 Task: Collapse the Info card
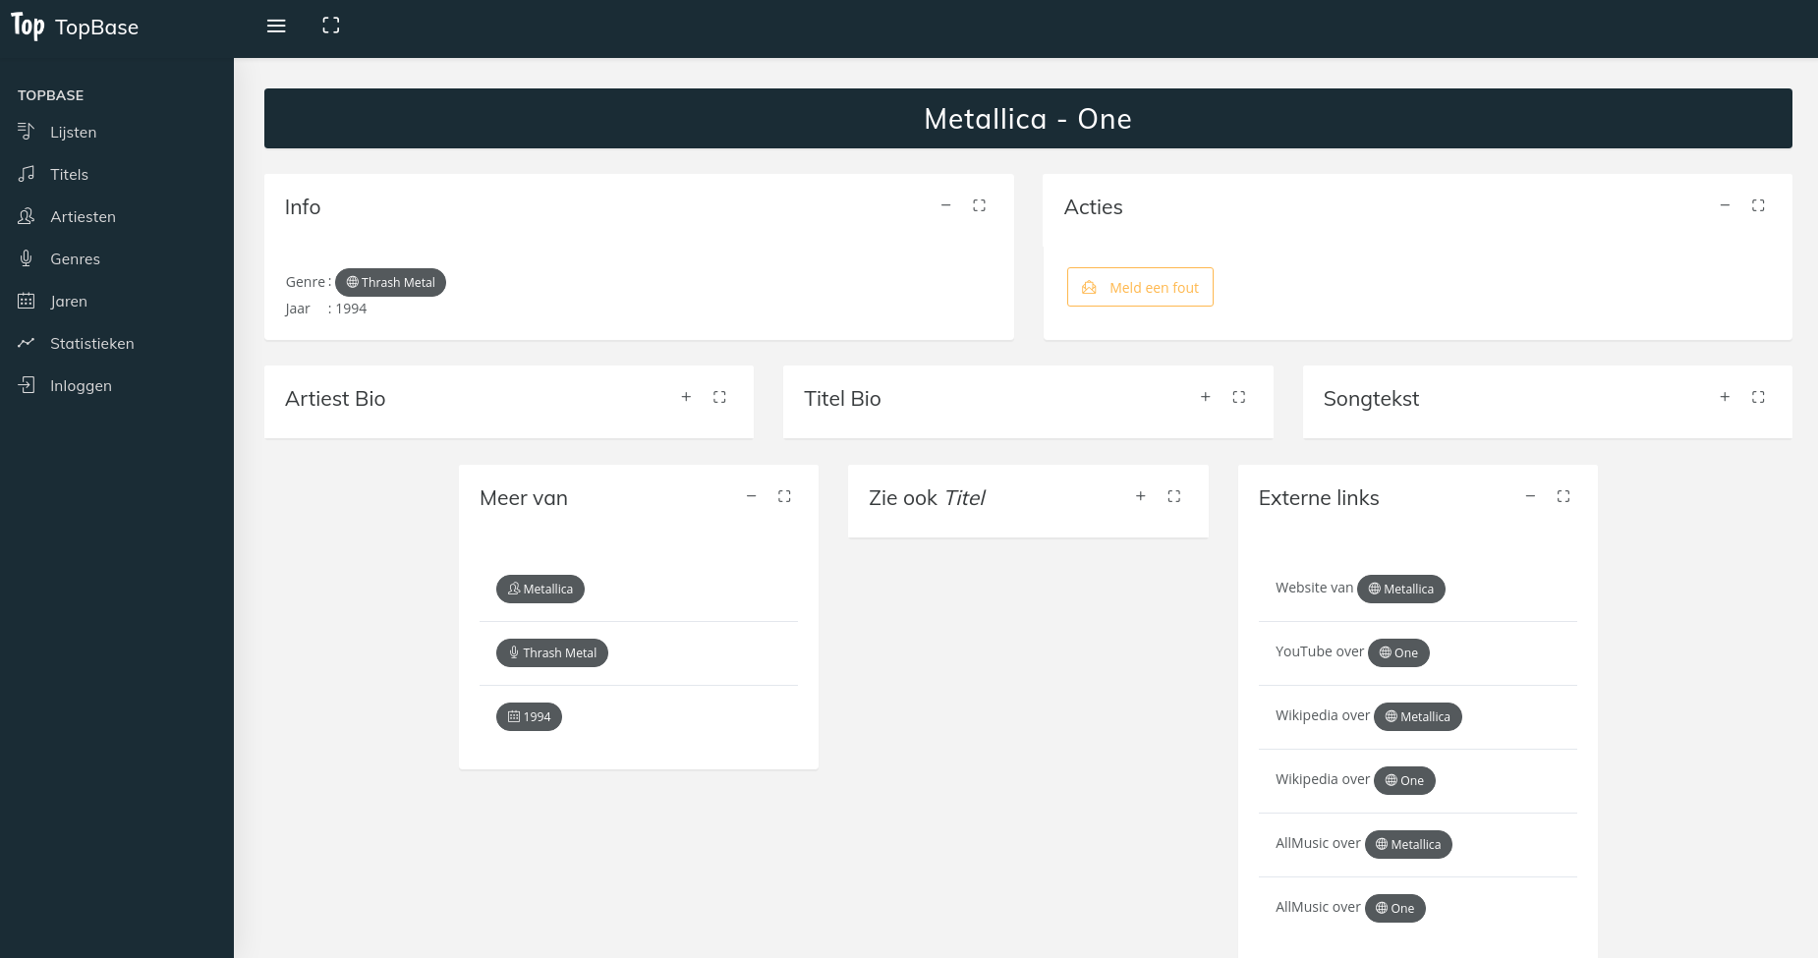coord(946,205)
